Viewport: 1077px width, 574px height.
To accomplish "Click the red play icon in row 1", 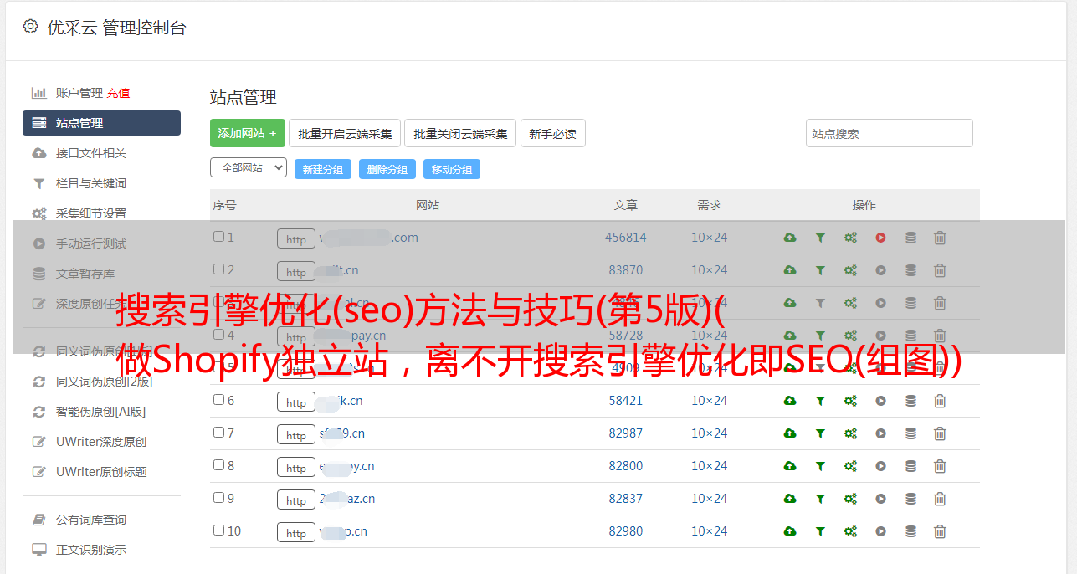I will point(880,238).
